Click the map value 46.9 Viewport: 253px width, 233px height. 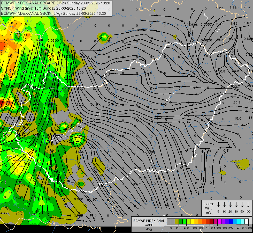(25, 55)
